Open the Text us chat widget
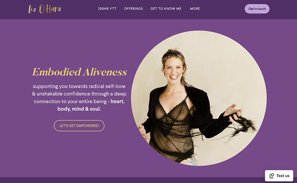 (x=279, y=176)
